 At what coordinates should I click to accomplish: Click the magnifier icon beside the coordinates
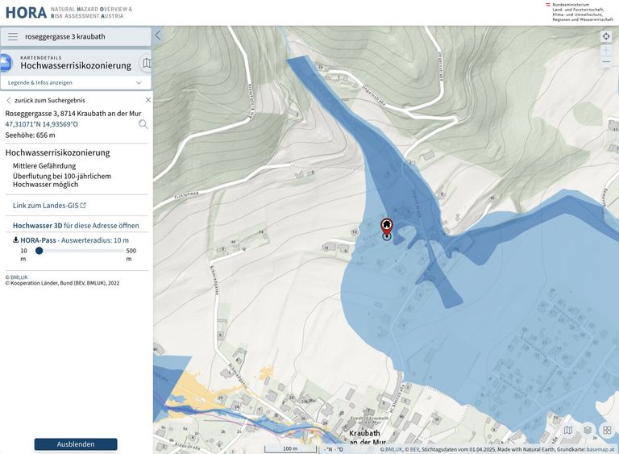pos(143,124)
